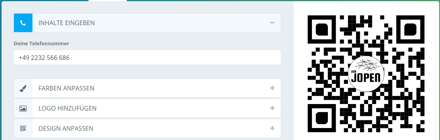Expand Logo hinzufügen using its plus icon

(x=272, y=108)
